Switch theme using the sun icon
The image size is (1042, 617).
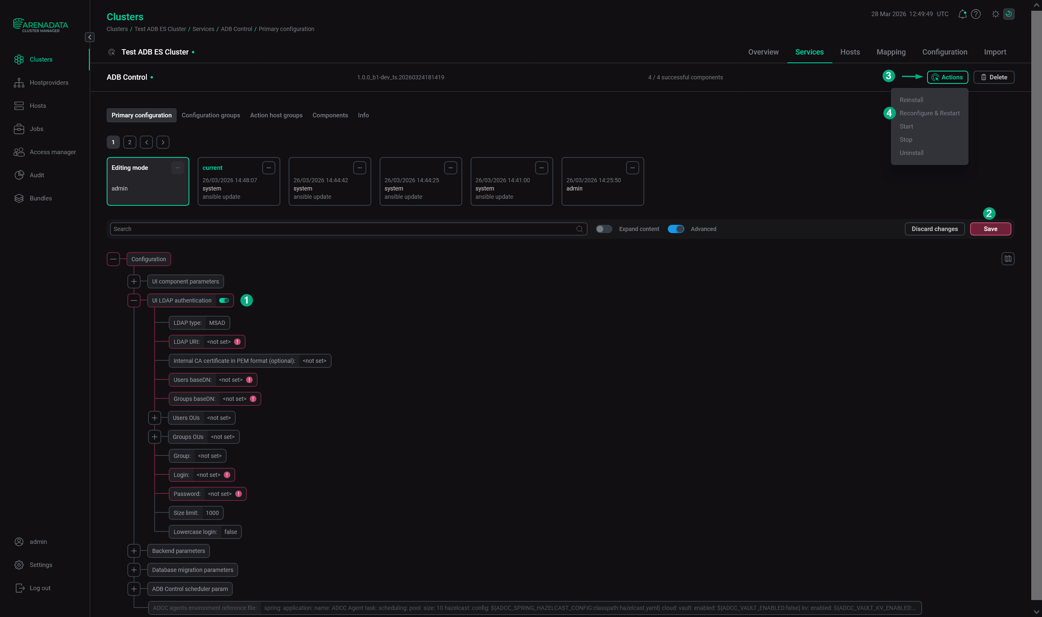[x=995, y=14]
